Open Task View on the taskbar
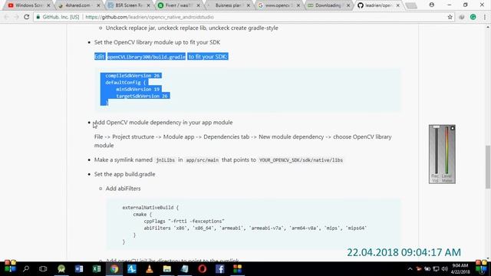491x276 pixels. point(43,269)
